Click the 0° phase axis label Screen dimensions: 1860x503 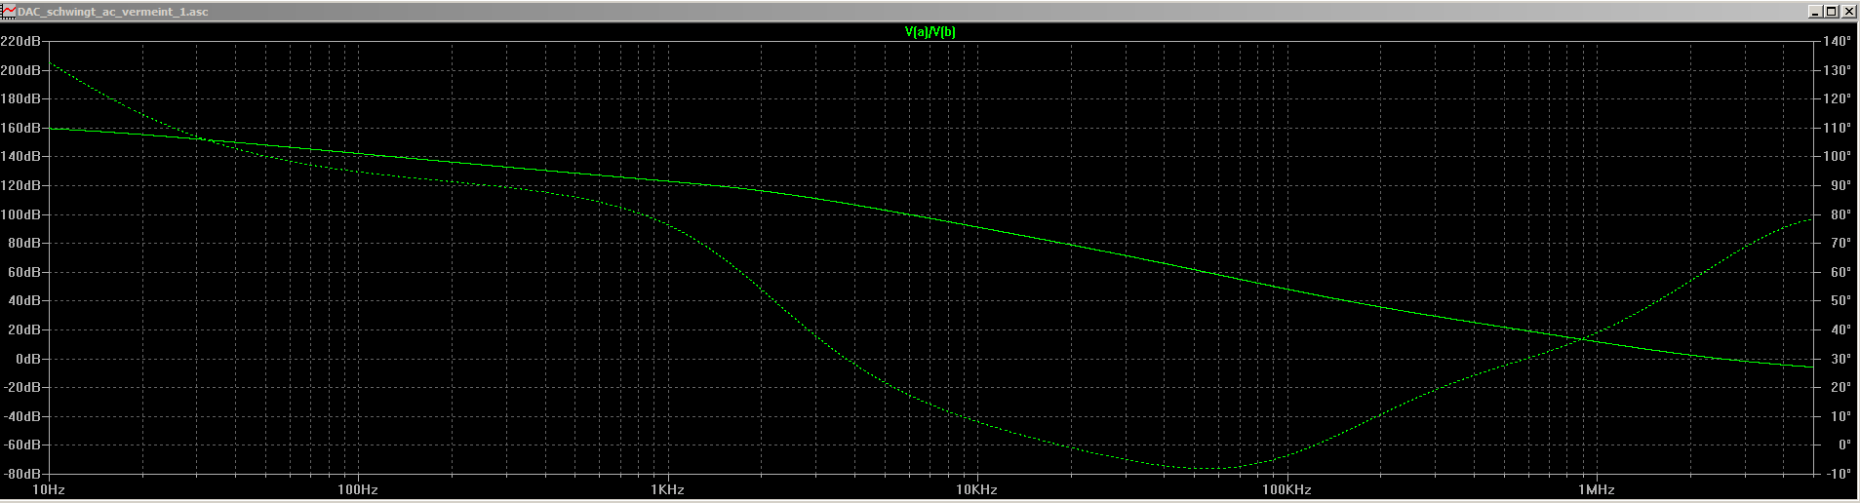1842,445
